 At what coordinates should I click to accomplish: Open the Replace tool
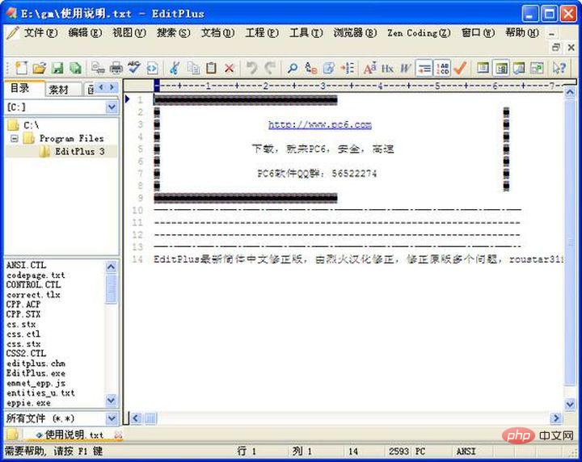[310, 68]
